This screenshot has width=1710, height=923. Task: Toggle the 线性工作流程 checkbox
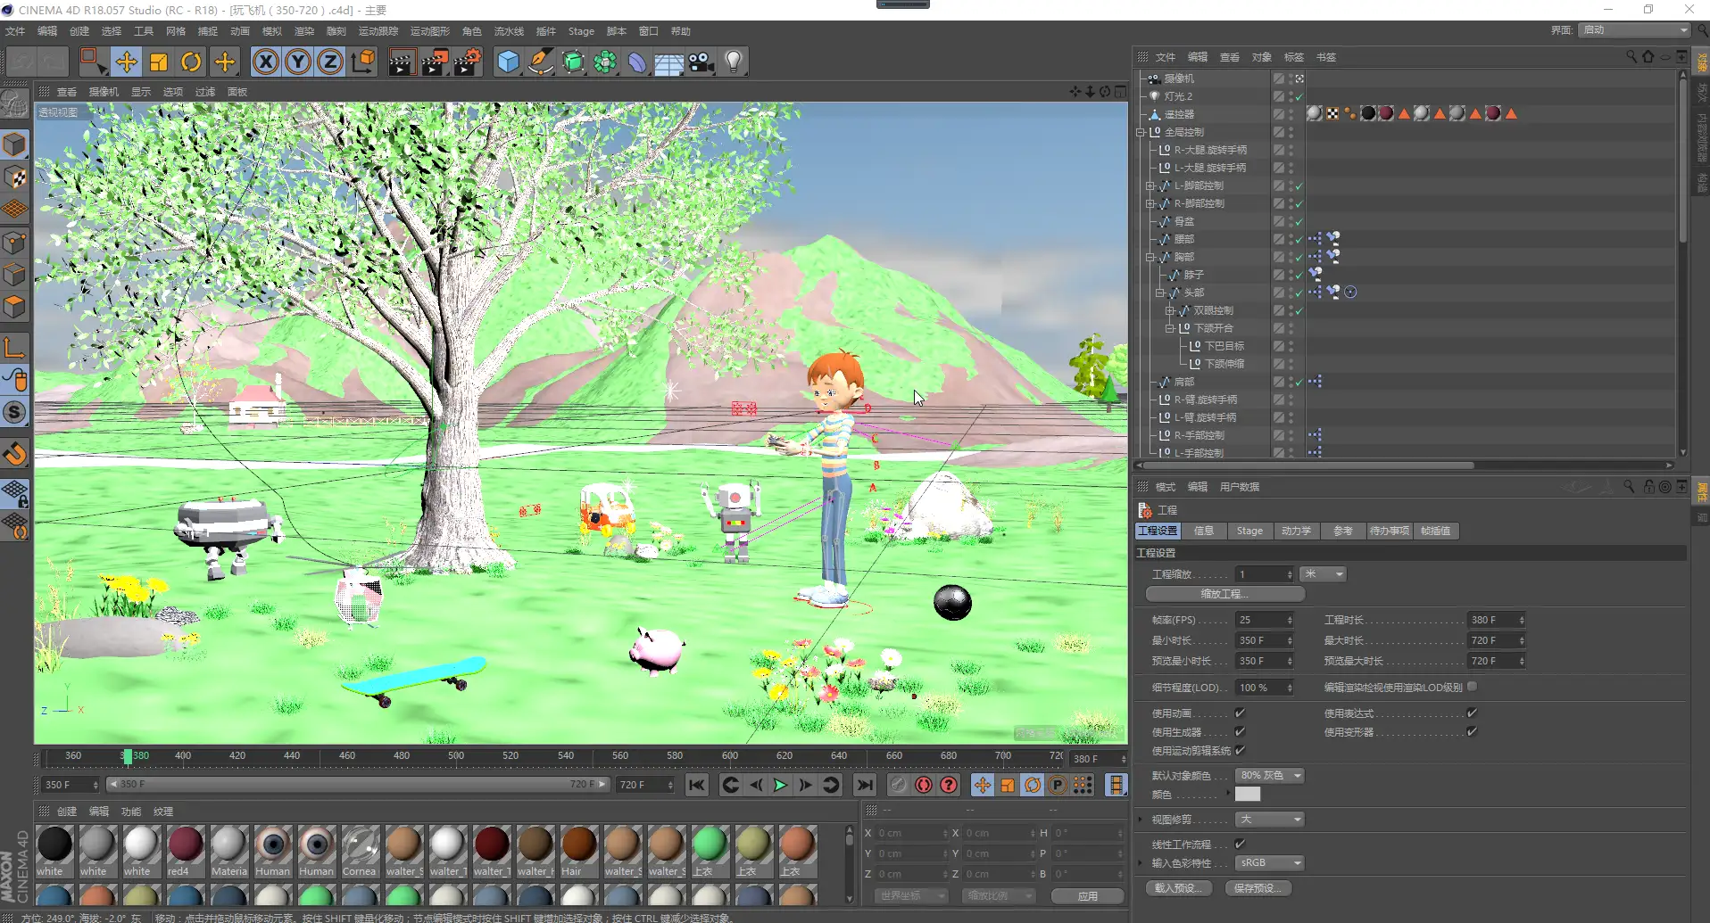pos(1240,844)
